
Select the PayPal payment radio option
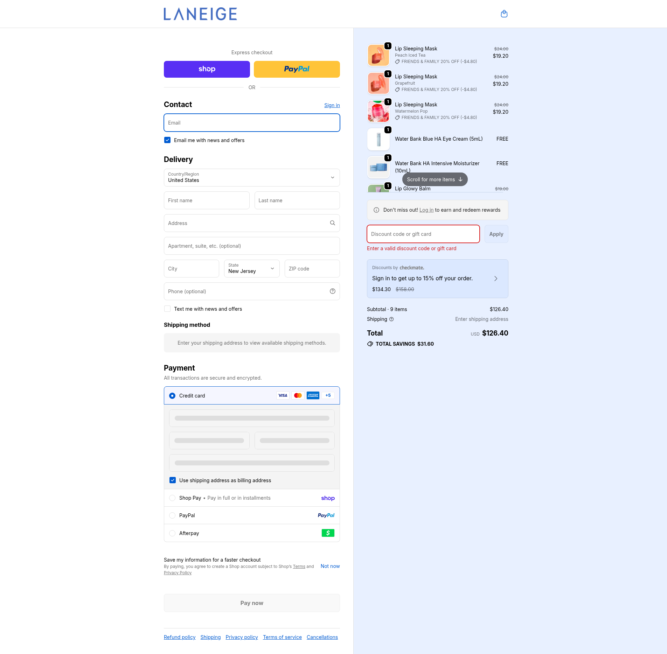pos(172,515)
